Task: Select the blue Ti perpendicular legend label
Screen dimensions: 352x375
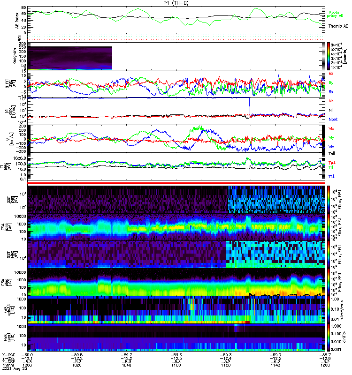Action: click(x=331, y=177)
